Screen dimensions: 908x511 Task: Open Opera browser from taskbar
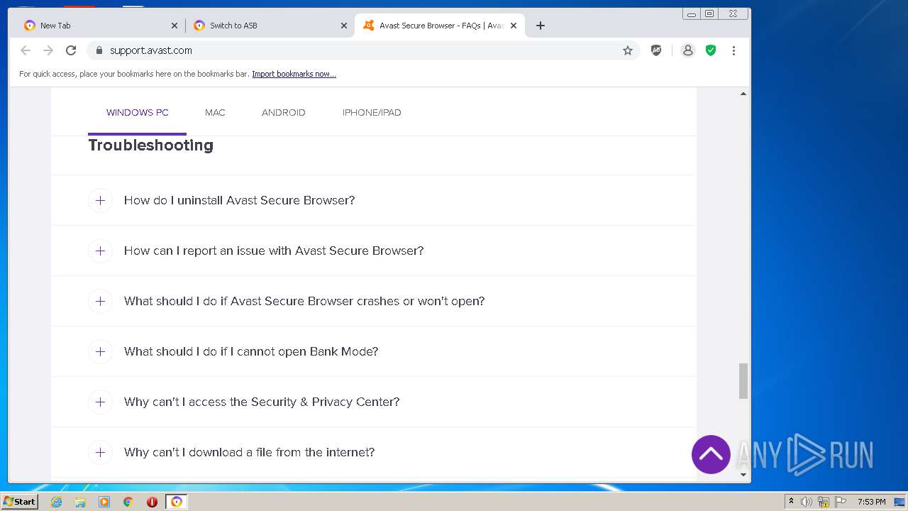(152, 502)
